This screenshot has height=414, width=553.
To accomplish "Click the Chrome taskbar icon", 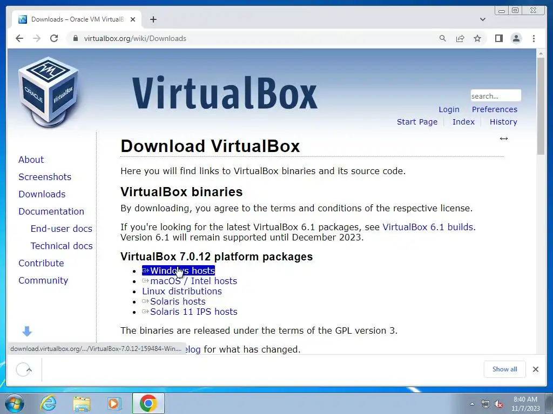I will pyautogui.click(x=149, y=403).
